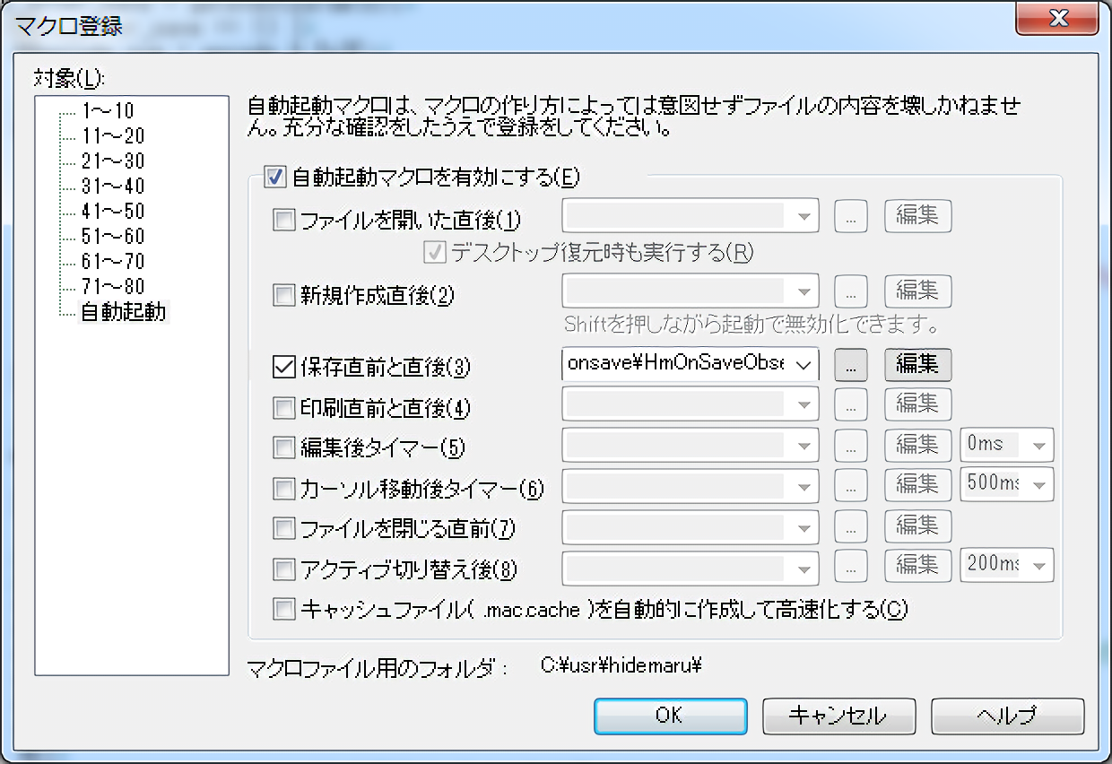Click the キャンセル button
The width and height of the screenshot is (1112, 764).
pyautogui.click(x=838, y=716)
